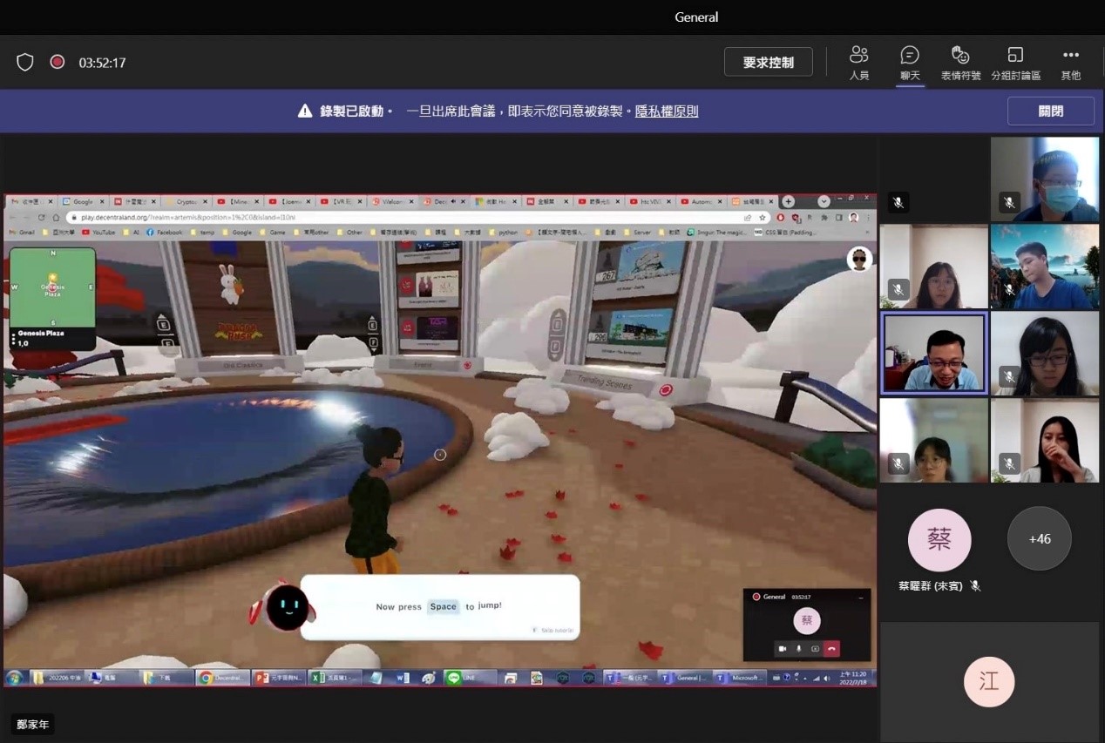Click the recording warning triangle icon
This screenshot has height=743, width=1105.
305,111
